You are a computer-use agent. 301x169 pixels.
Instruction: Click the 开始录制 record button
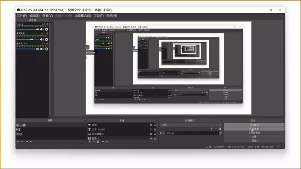point(254,129)
